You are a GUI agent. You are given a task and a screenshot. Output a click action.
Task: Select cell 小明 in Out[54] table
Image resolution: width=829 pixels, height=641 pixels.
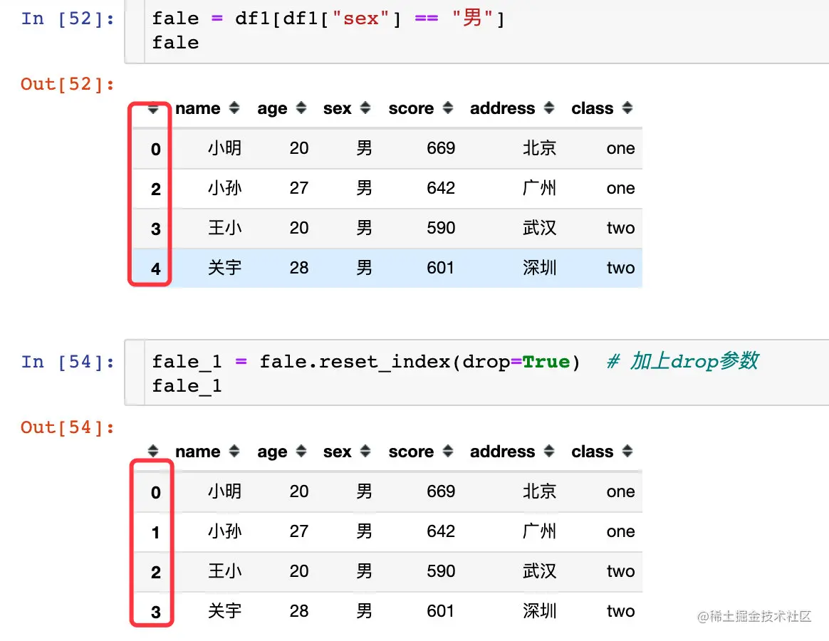[x=224, y=491]
